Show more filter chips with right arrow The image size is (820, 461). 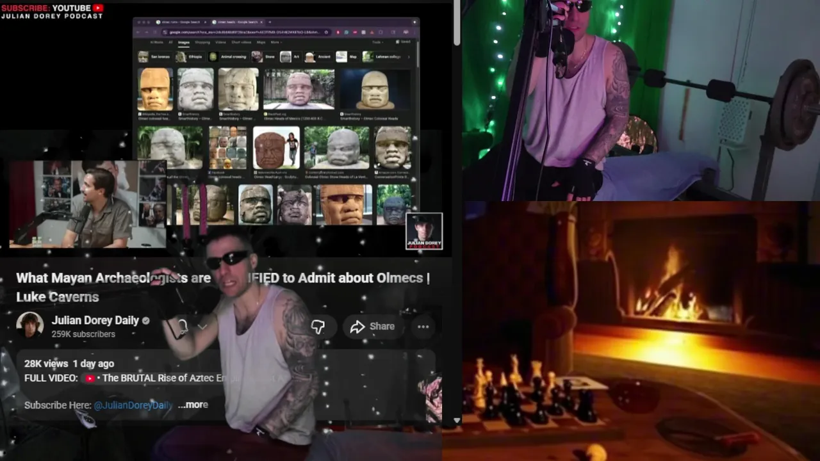(408, 57)
